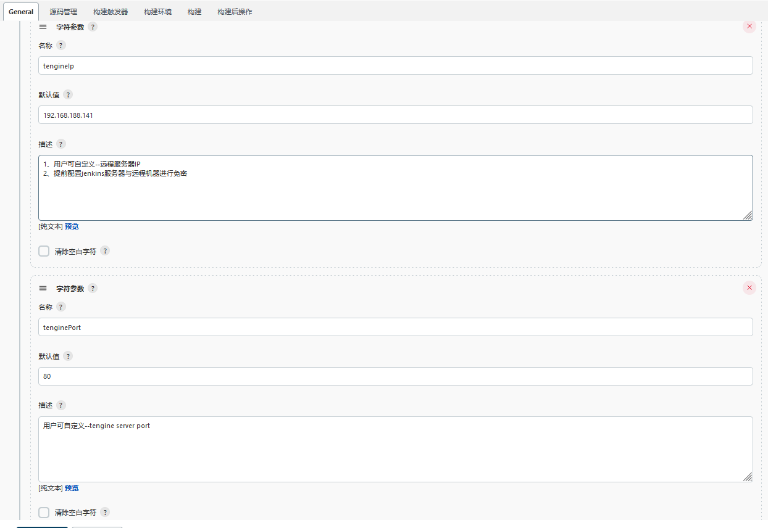The height and width of the screenshot is (528, 768).
Task: Show help for tenginePort 描述 field
Action: [x=61, y=406]
